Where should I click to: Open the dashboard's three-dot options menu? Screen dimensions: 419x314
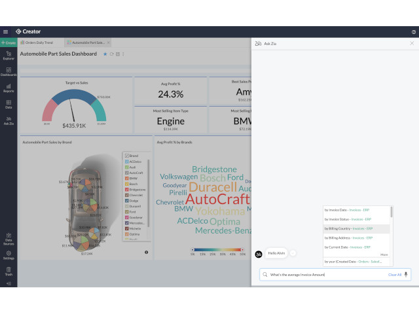click(x=123, y=54)
